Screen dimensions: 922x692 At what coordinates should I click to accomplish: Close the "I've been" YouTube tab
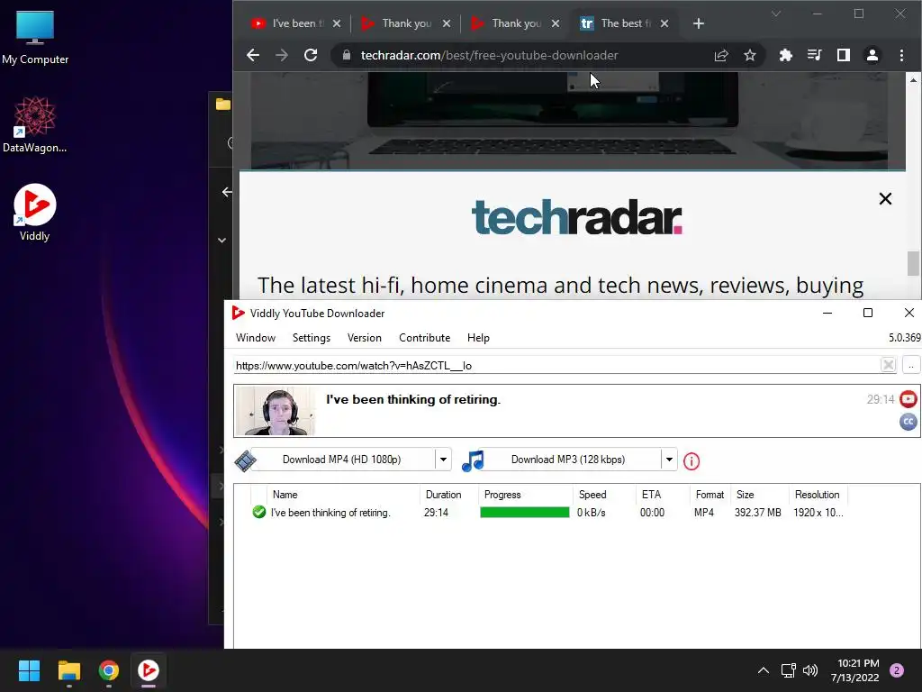click(x=337, y=23)
